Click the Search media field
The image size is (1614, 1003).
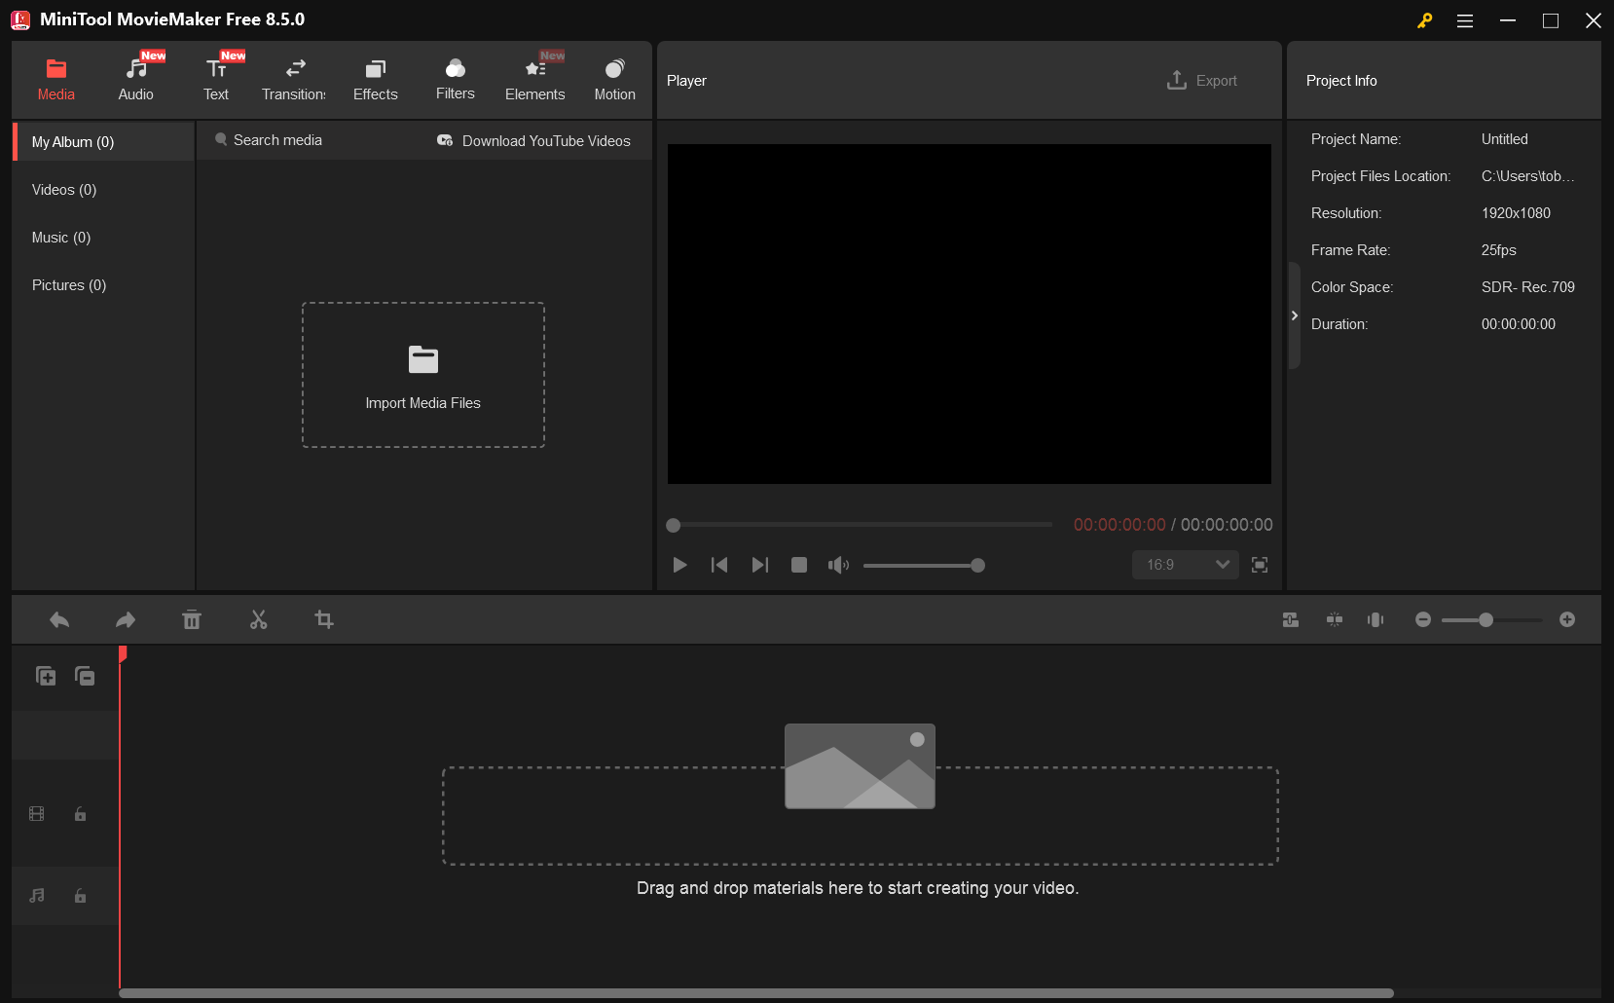pyautogui.click(x=276, y=139)
